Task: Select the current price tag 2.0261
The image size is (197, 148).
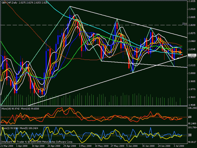Action: [x=192, y=55]
